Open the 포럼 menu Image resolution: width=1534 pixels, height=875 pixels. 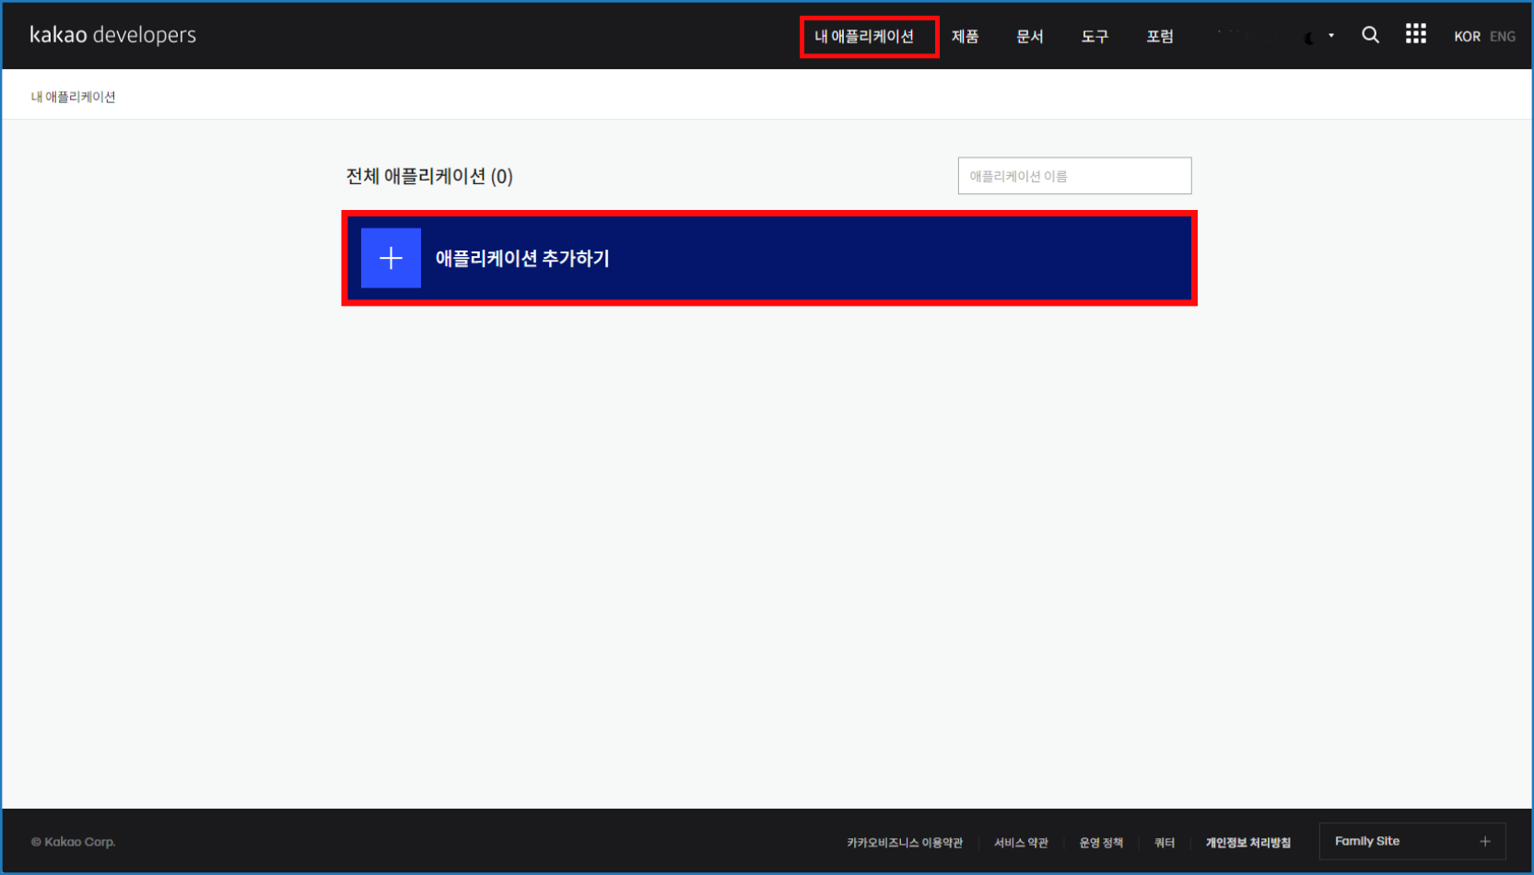pos(1159,37)
